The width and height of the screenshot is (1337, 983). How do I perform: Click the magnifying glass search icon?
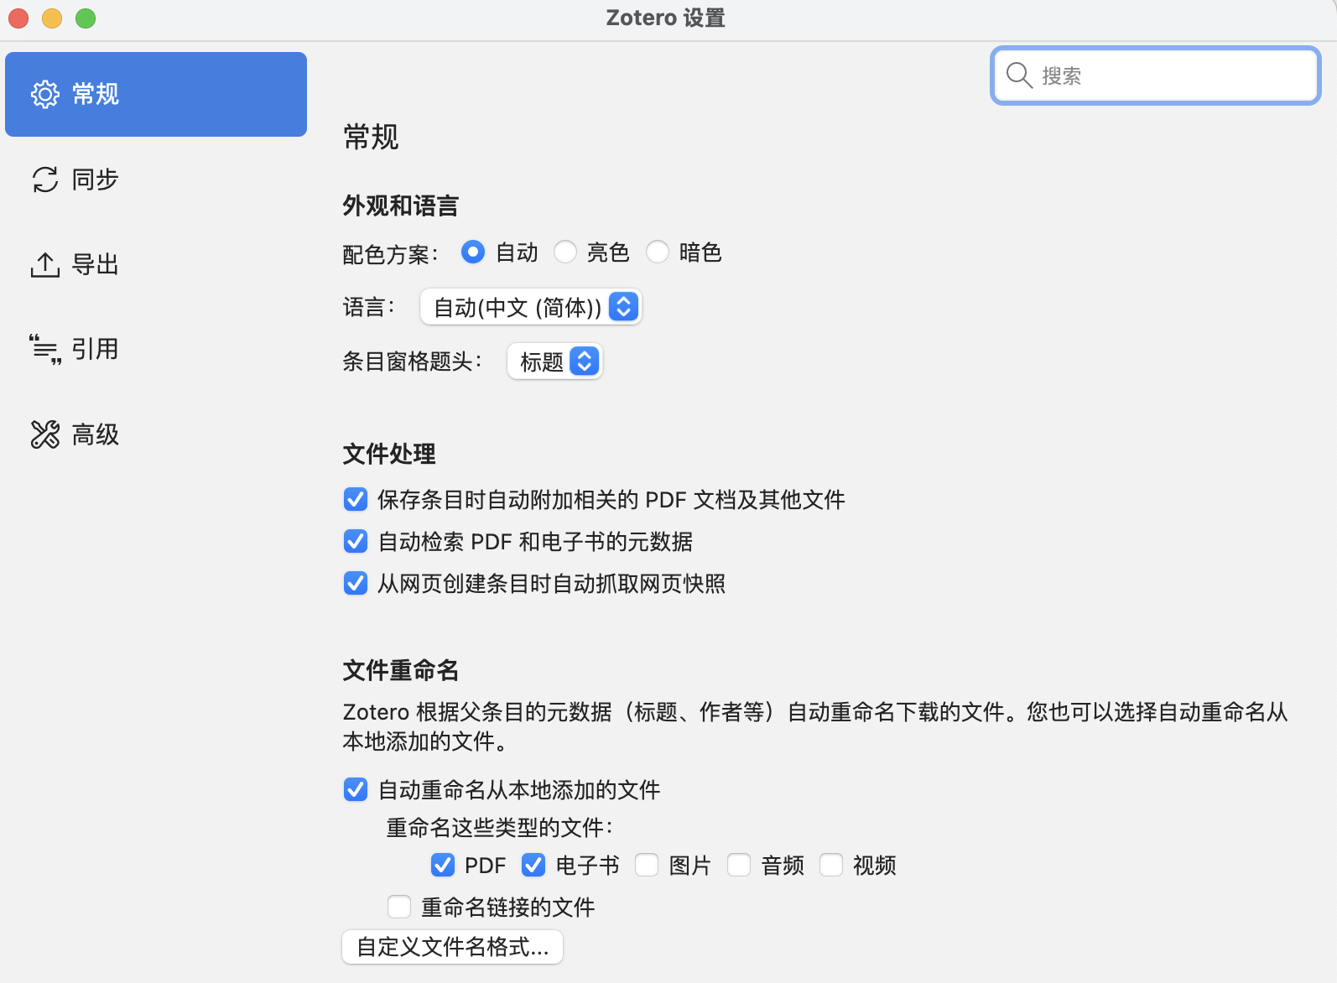(1018, 75)
